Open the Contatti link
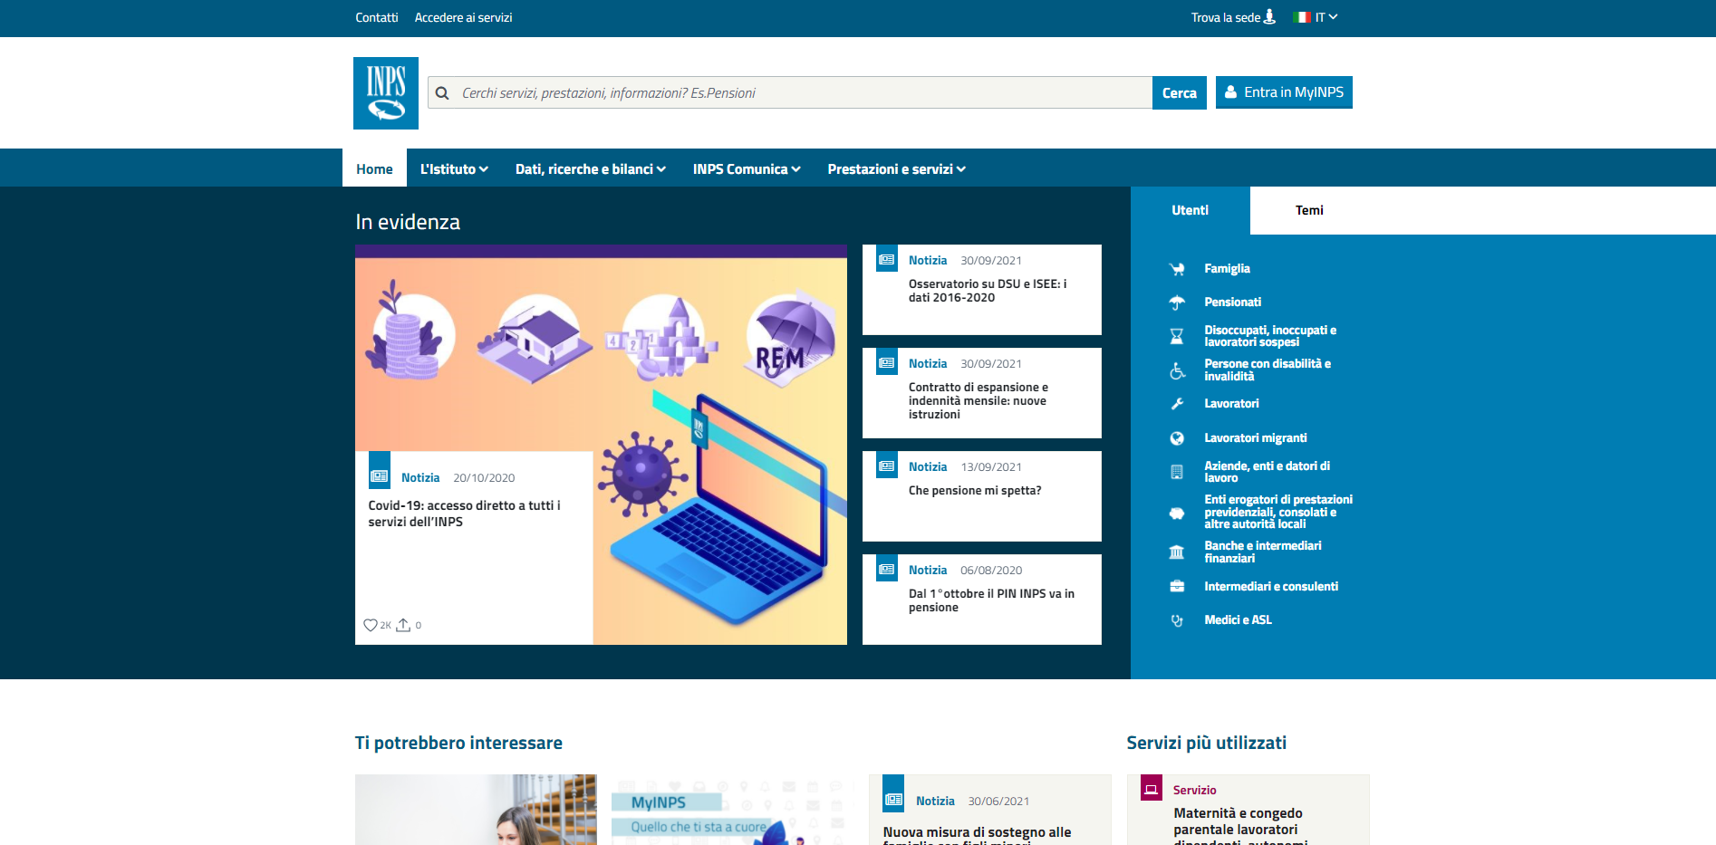Viewport: 1716px width, 845px height. 377,17
